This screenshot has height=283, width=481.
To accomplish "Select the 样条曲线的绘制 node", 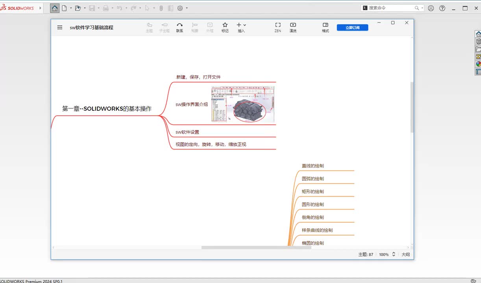I will 317,230.
